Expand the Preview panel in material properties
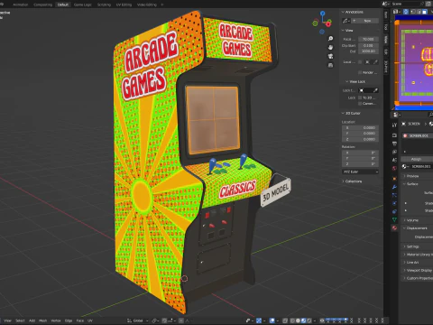Image resolution: width=433 pixels, height=325 pixels. coord(412,176)
